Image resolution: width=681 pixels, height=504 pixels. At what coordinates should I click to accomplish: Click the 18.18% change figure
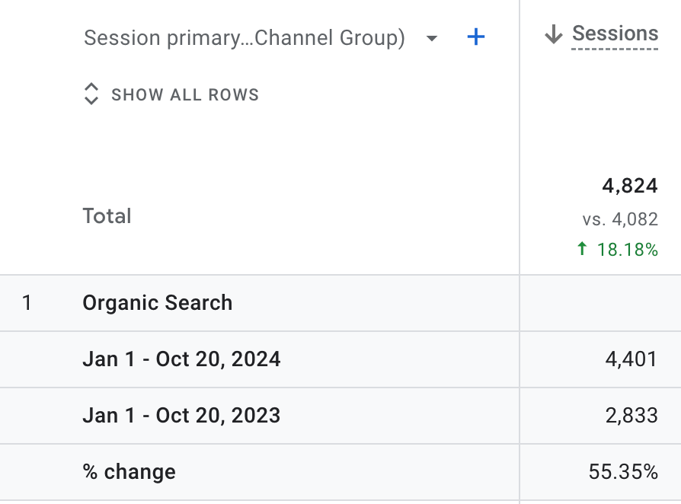click(x=628, y=250)
